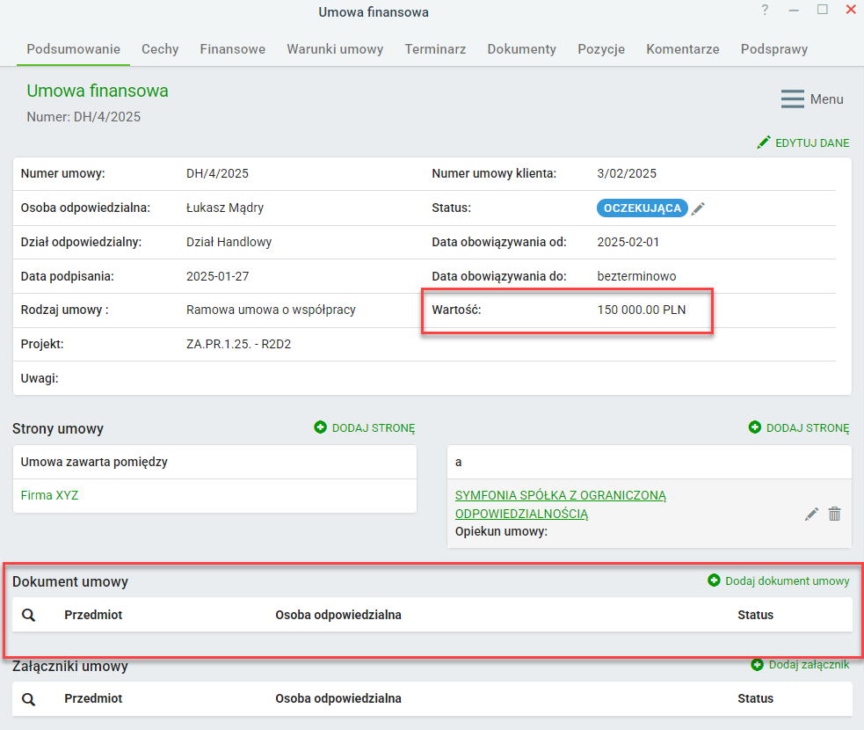The image size is (864, 730).
Task: Click plus icon for Dodaj dokument umowy
Action: (714, 580)
